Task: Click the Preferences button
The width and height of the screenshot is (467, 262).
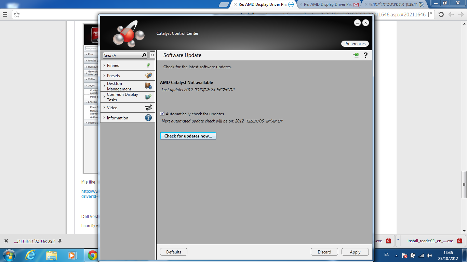Action: [355, 44]
